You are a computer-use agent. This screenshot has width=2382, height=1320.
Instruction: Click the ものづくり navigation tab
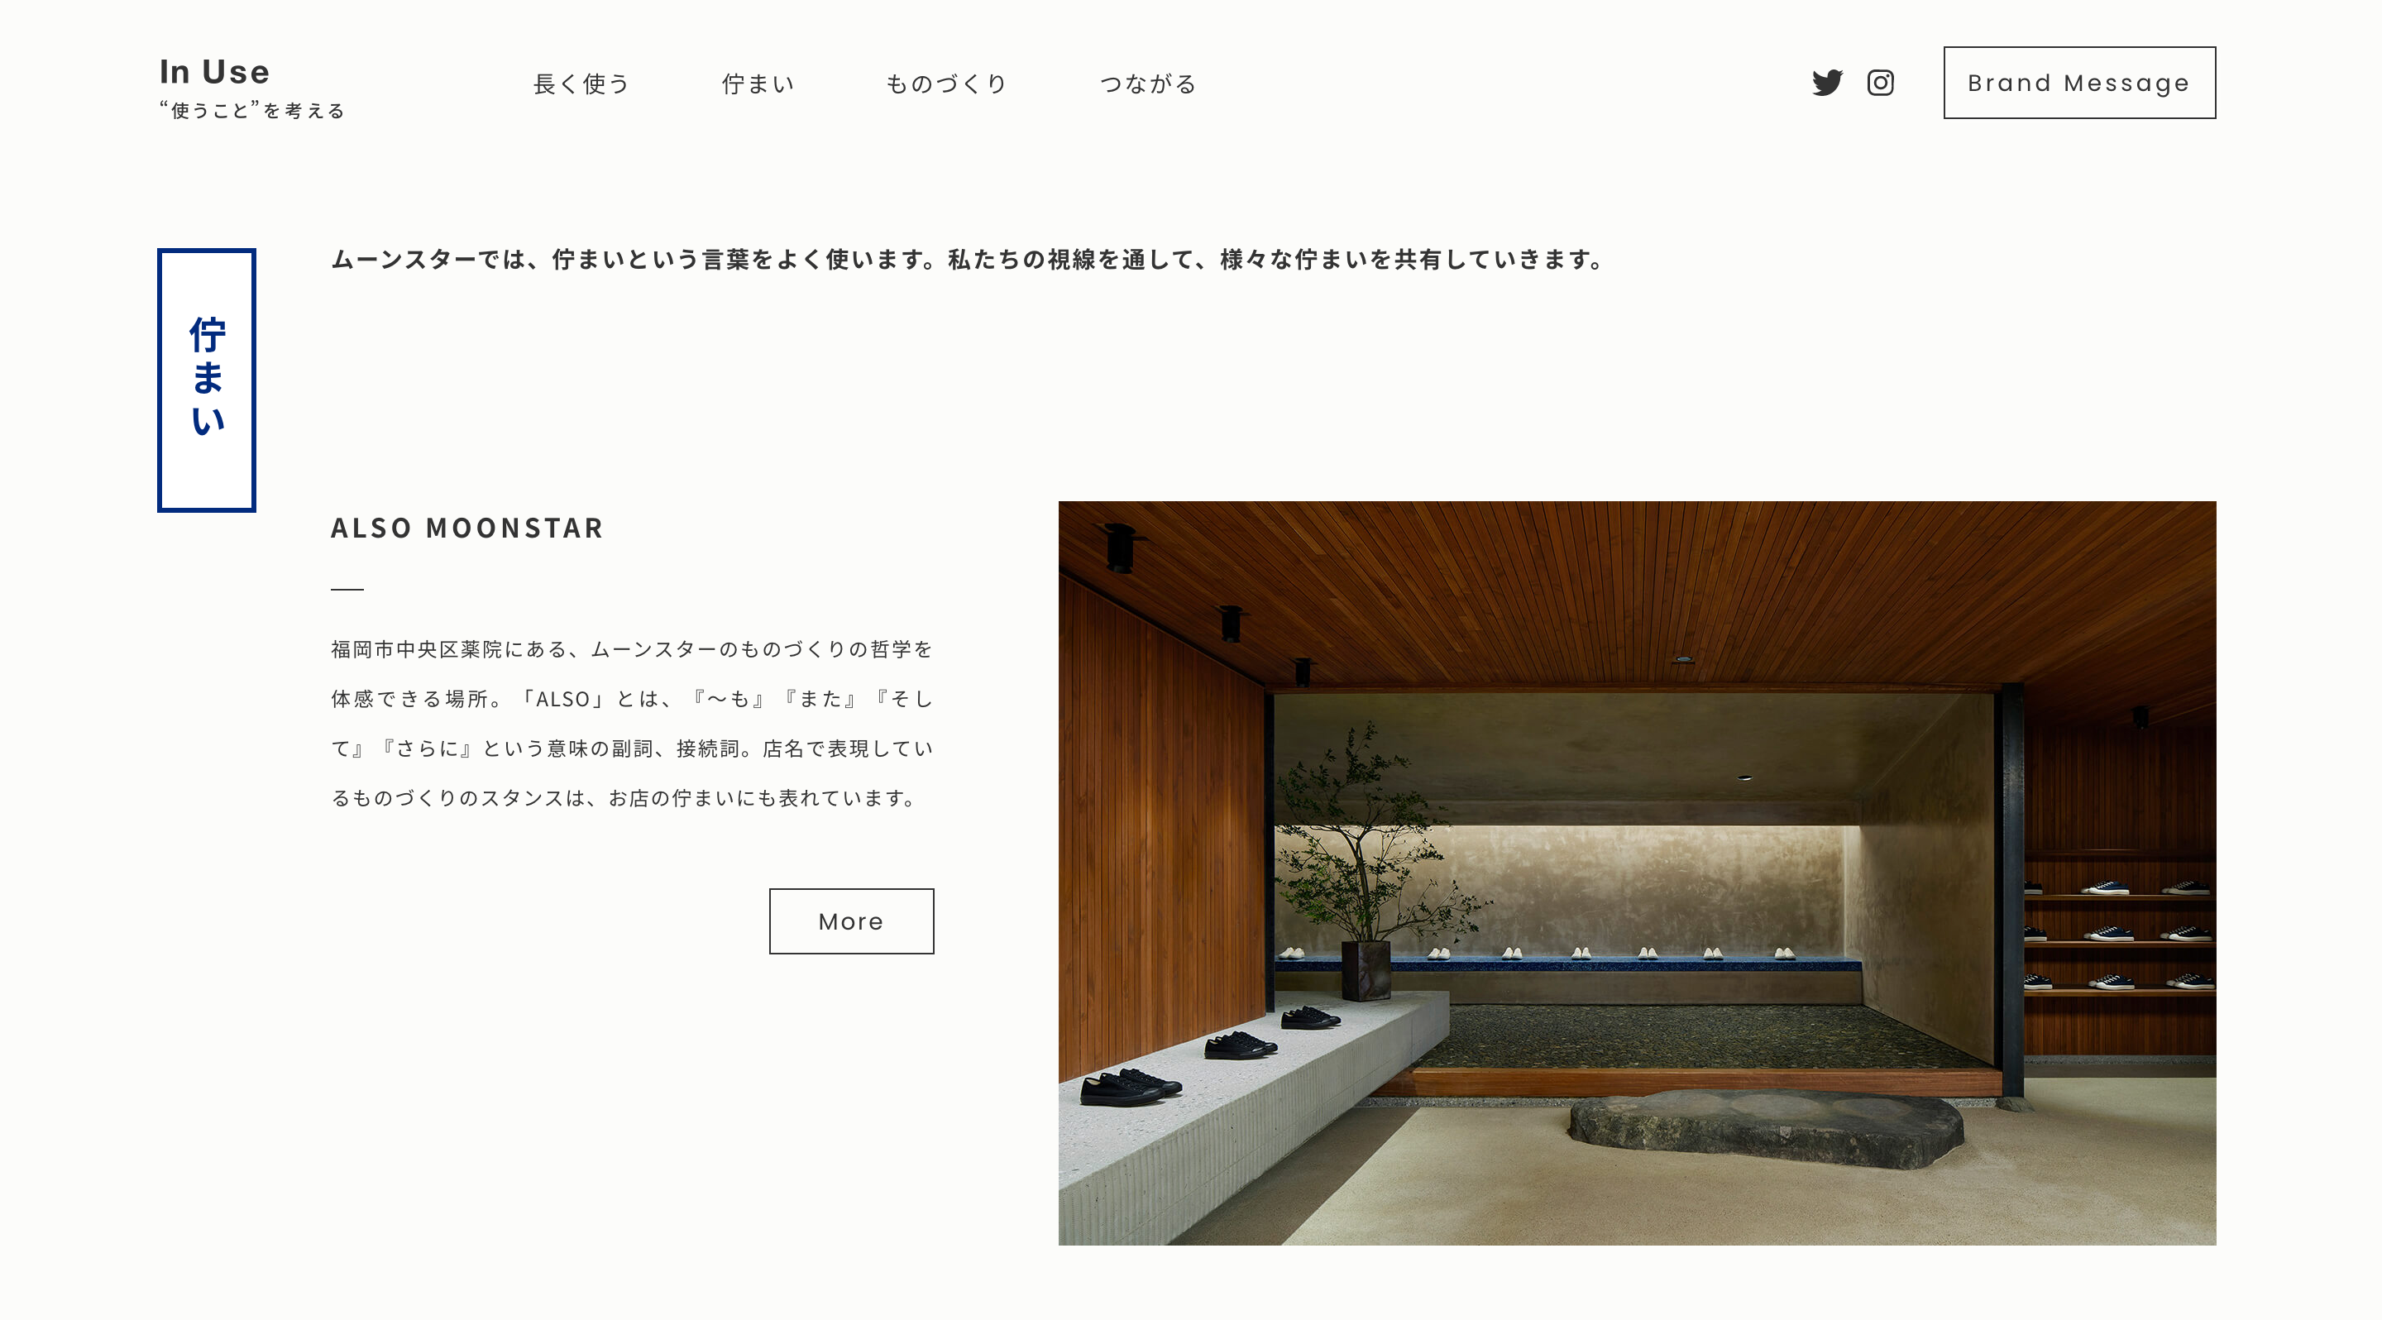click(949, 83)
